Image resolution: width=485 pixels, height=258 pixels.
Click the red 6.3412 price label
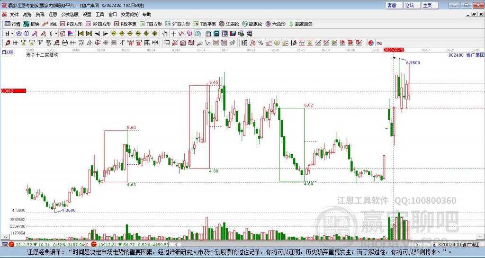[13, 91]
